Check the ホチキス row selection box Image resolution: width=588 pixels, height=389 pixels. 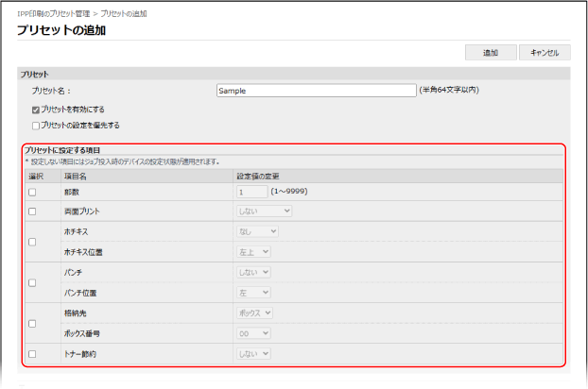point(32,242)
